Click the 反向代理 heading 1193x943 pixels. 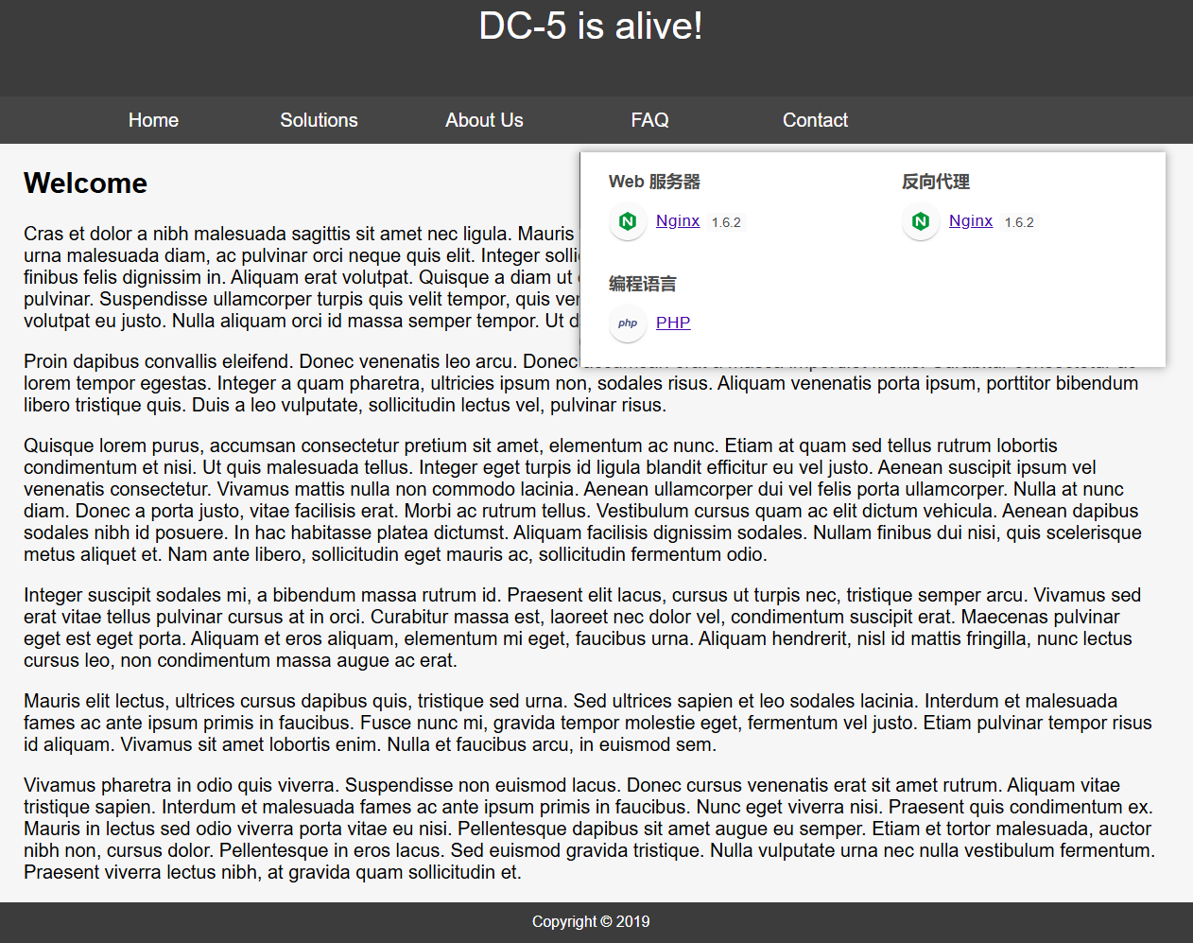pos(936,182)
